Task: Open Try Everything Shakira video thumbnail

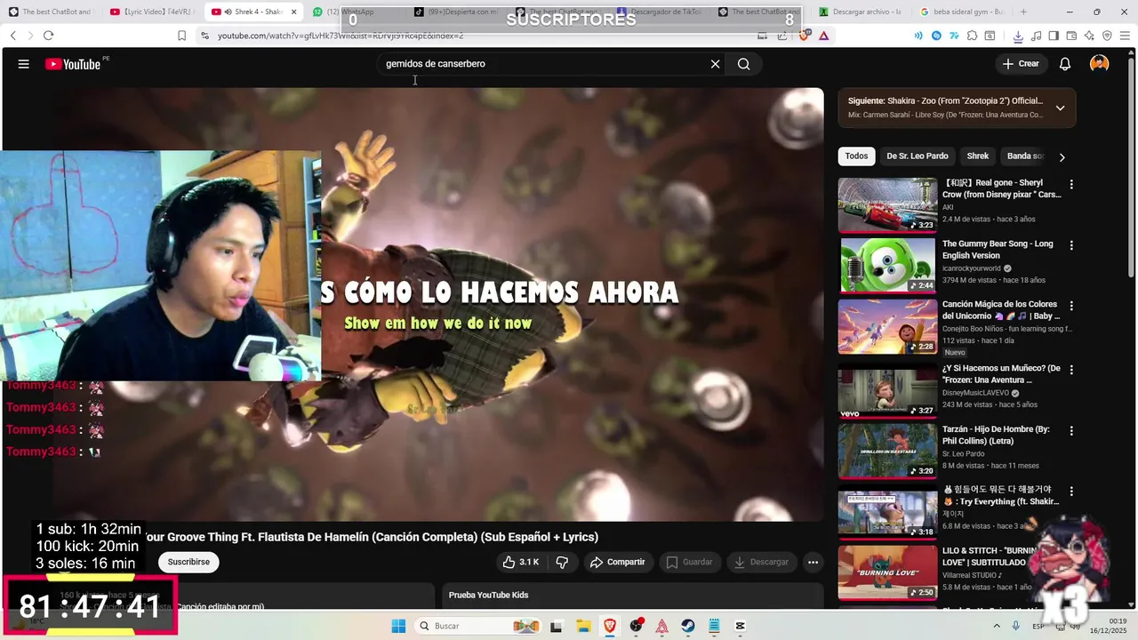Action: point(887,512)
